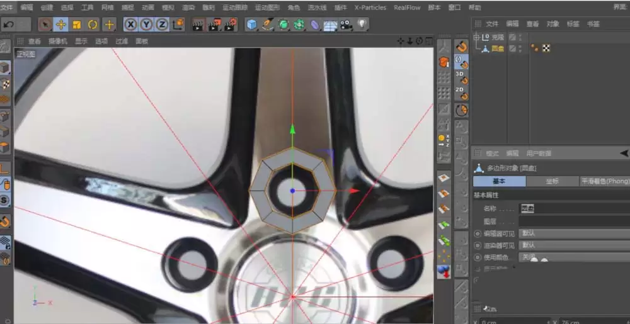The height and width of the screenshot is (324, 630).
Task: Toggle the Y axis lock
Action: click(x=146, y=25)
